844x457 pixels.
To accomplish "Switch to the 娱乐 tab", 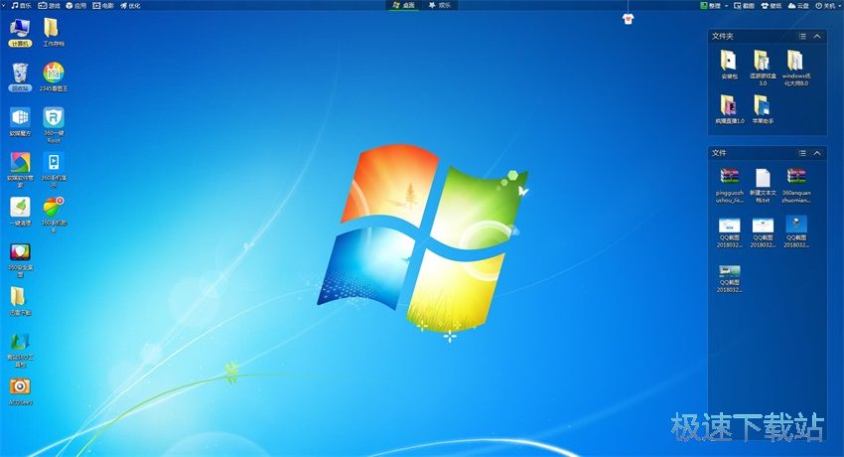I will [439, 5].
